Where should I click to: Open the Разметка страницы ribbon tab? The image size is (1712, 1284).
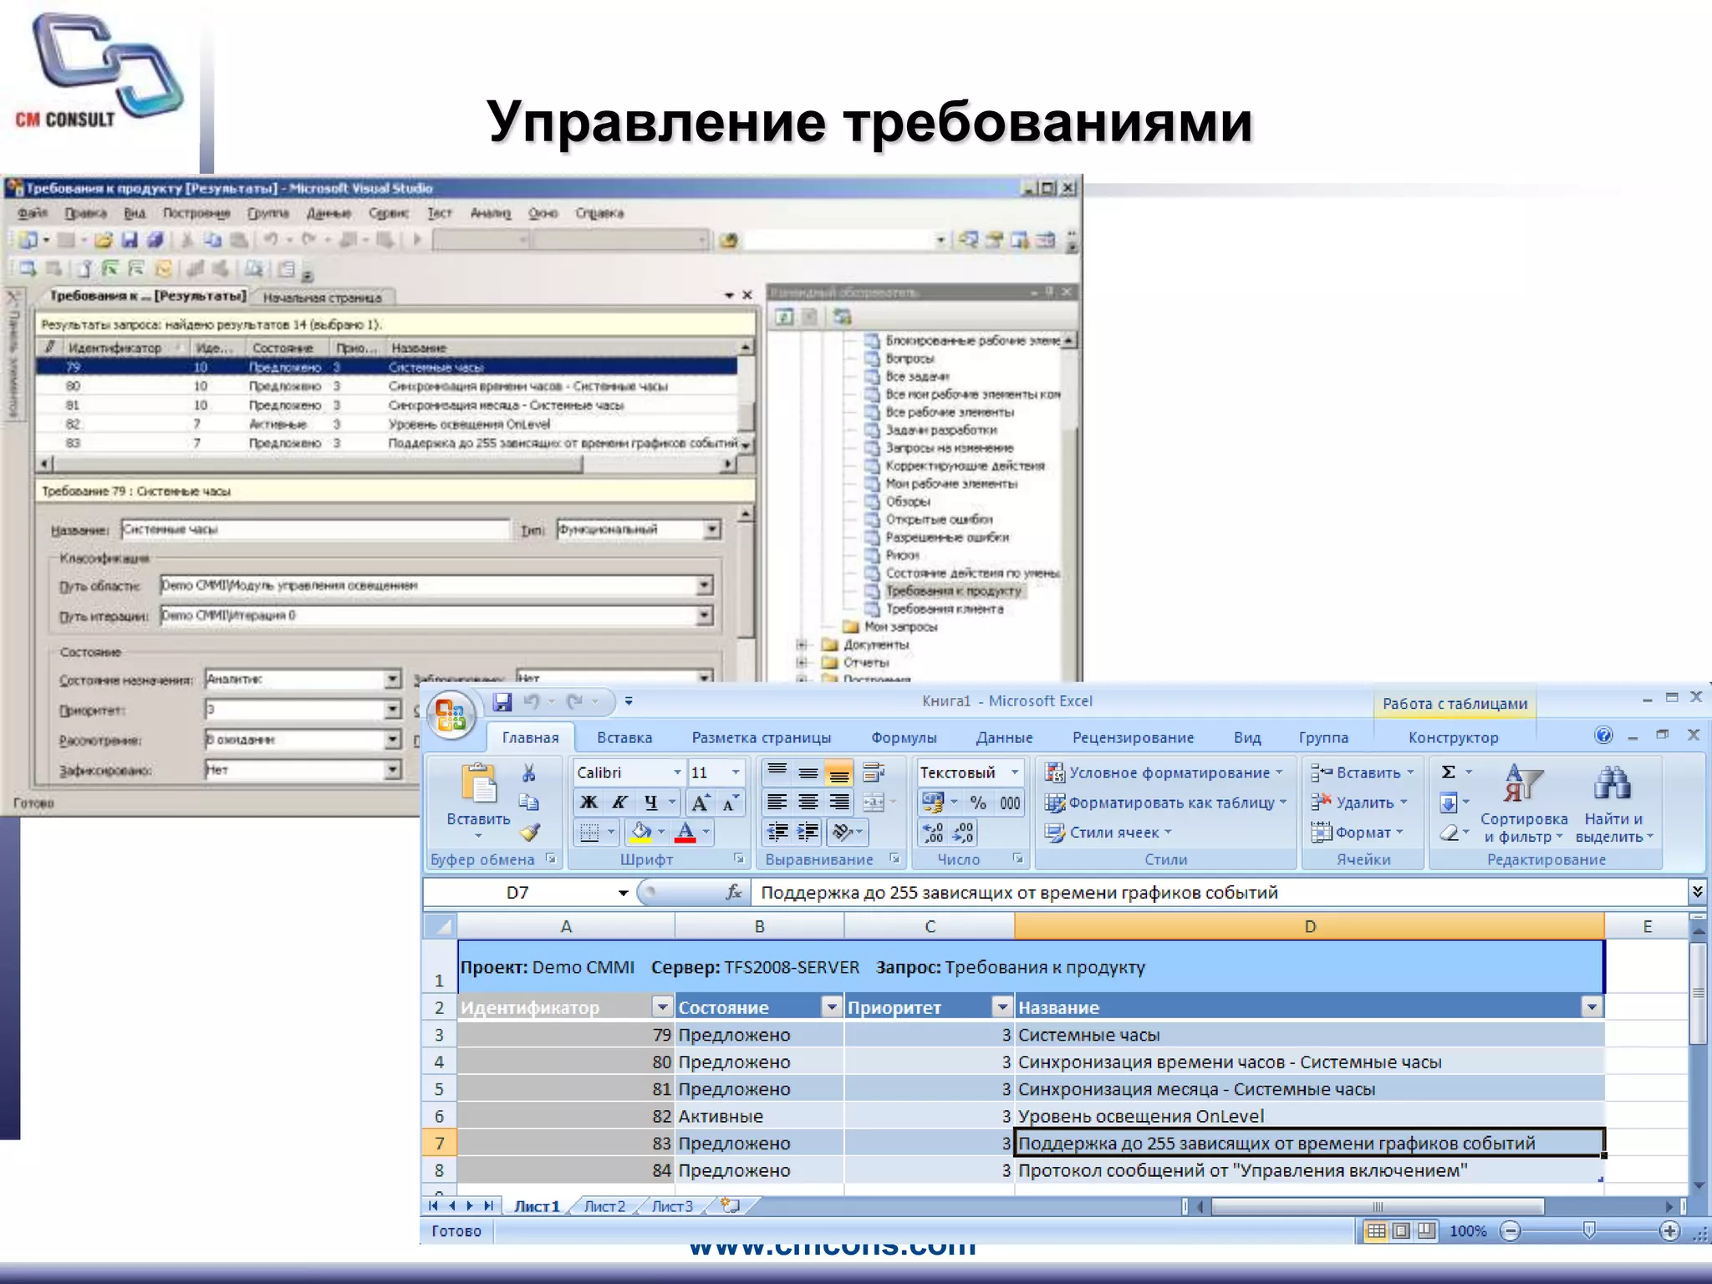pos(762,737)
